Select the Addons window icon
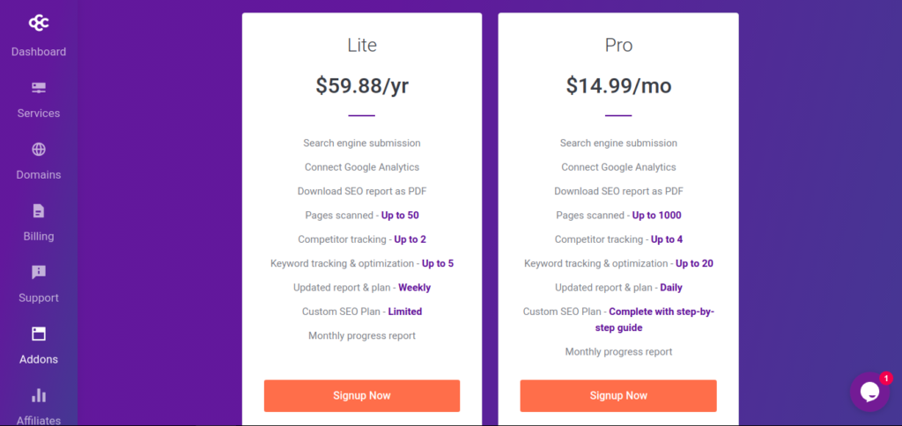Viewport: 902px width, 426px height. (x=39, y=334)
